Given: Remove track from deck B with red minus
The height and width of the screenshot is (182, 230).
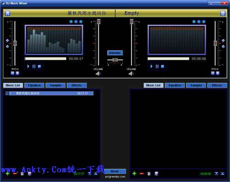Looking at the screenshot, I should pos(142,174).
